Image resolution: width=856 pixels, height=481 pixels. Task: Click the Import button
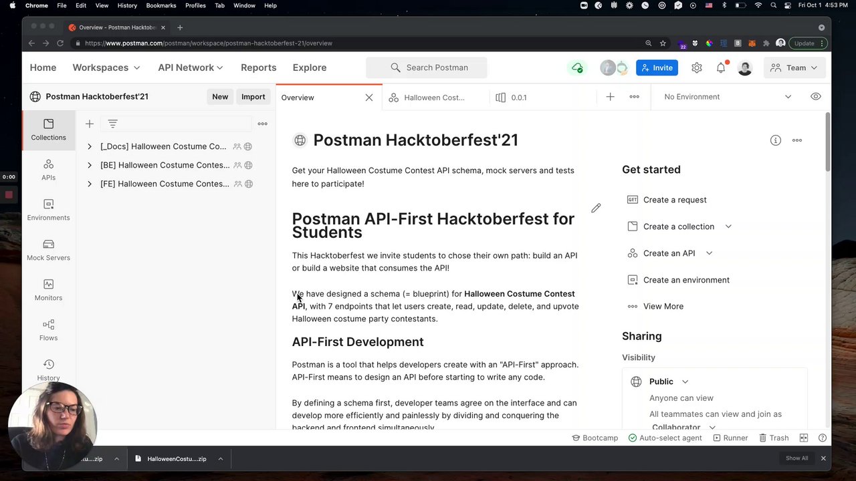coord(253,97)
